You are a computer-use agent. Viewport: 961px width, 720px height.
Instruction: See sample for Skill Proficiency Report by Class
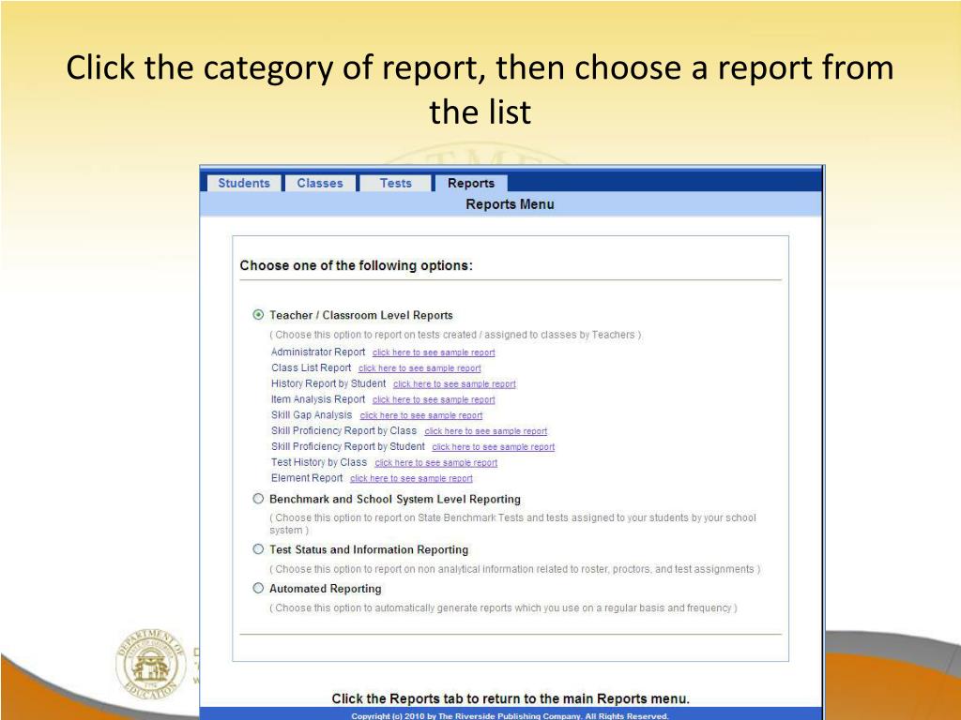(x=486, y=431)
